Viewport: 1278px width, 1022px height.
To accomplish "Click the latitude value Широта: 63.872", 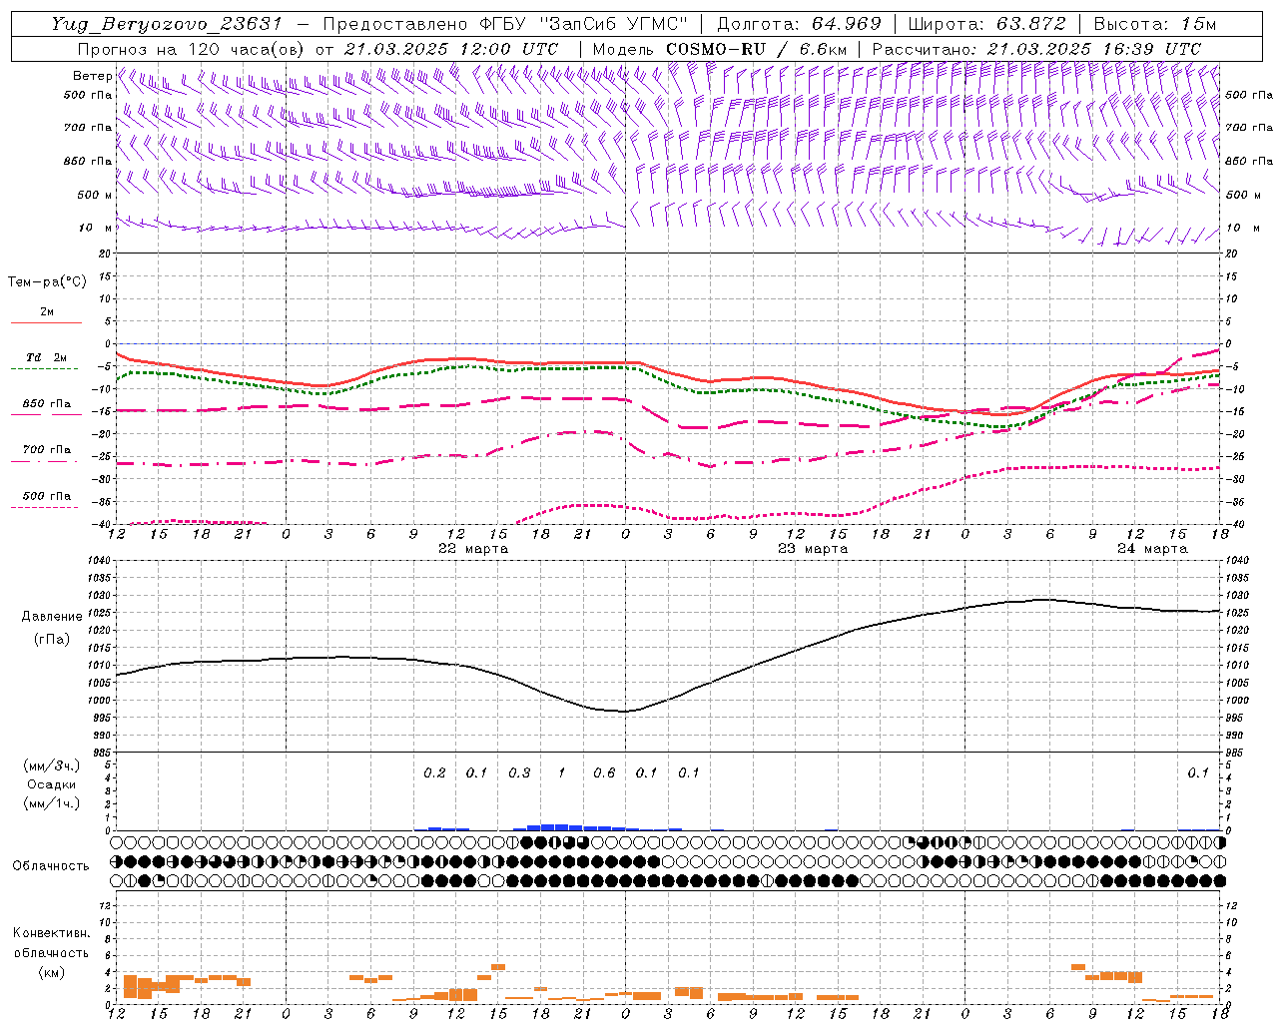I will coord(987,23).
